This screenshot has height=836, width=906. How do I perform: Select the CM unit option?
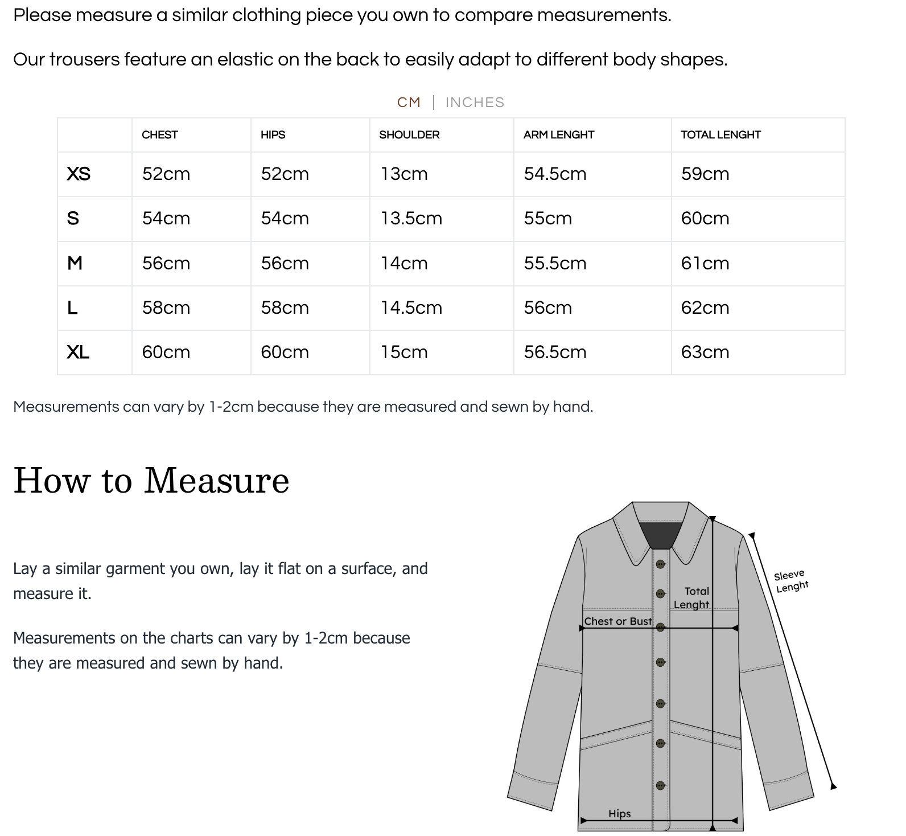pyautogui.click(x=409, y=103)
